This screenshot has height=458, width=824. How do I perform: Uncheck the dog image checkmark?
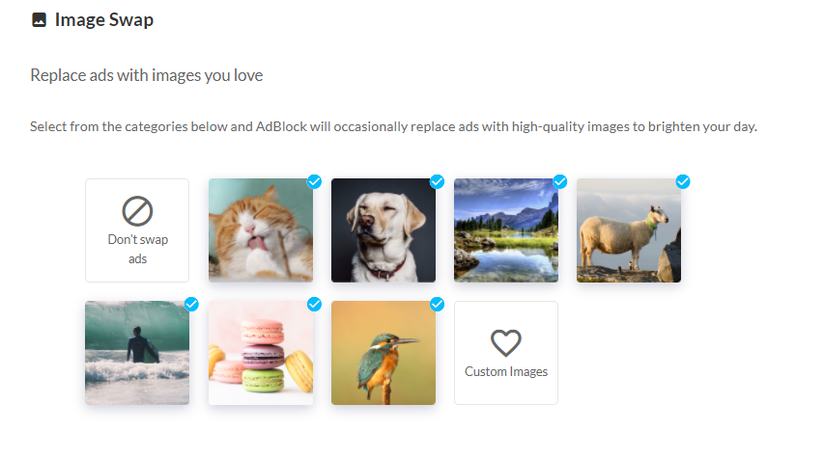click(x=437, y=181)
